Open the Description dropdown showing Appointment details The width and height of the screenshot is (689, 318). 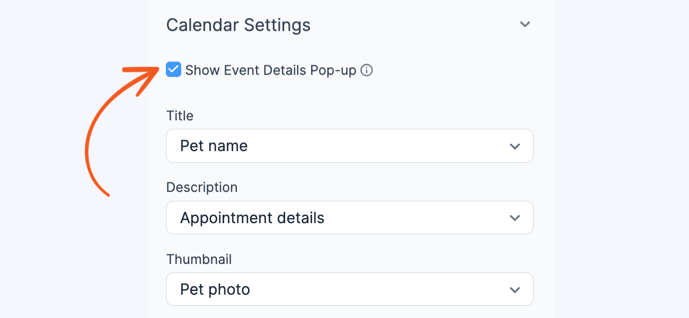click(350, 217)
